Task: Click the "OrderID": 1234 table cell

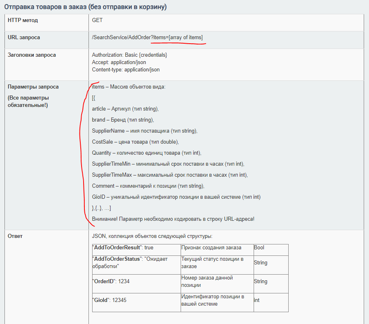Action: [x=137, y=284]
